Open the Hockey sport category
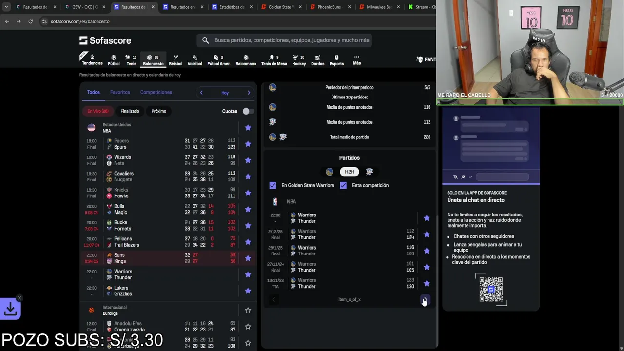 [299, 60]
